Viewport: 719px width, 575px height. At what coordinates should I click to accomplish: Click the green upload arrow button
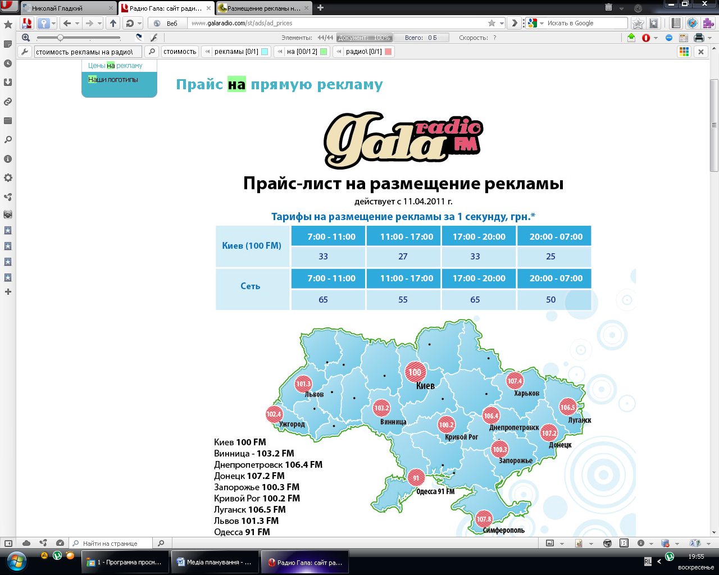tap(631, 38)
